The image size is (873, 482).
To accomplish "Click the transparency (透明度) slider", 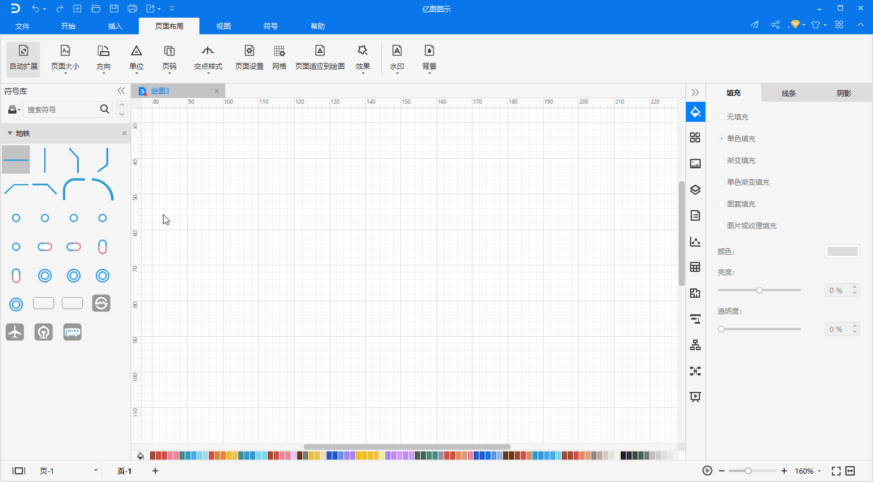I will point(759,329).
